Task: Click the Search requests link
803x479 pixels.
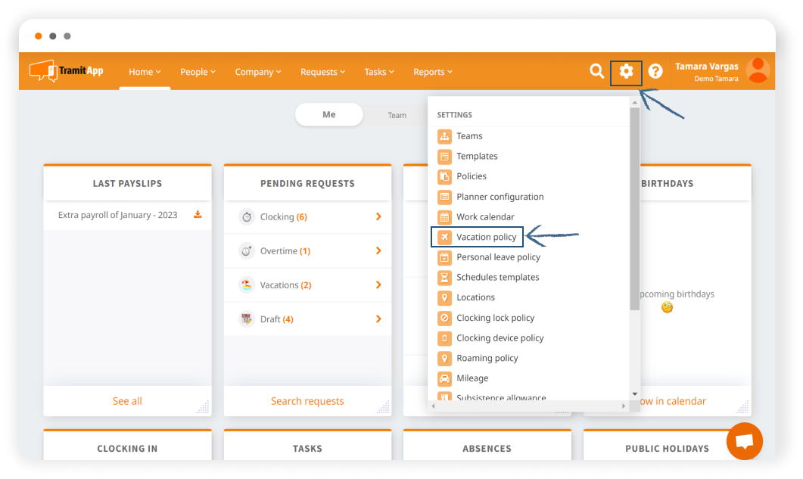Action: [x=307, y=401]
